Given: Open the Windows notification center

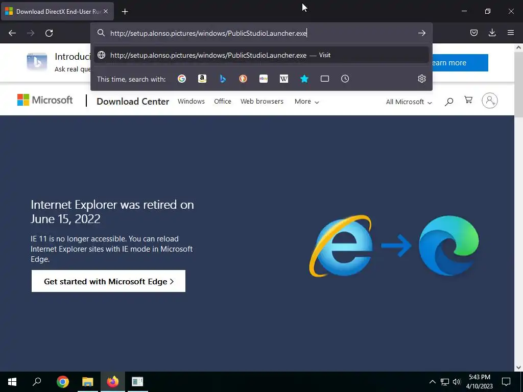Looking at the screenshot, I should click(x=506, y=382).
